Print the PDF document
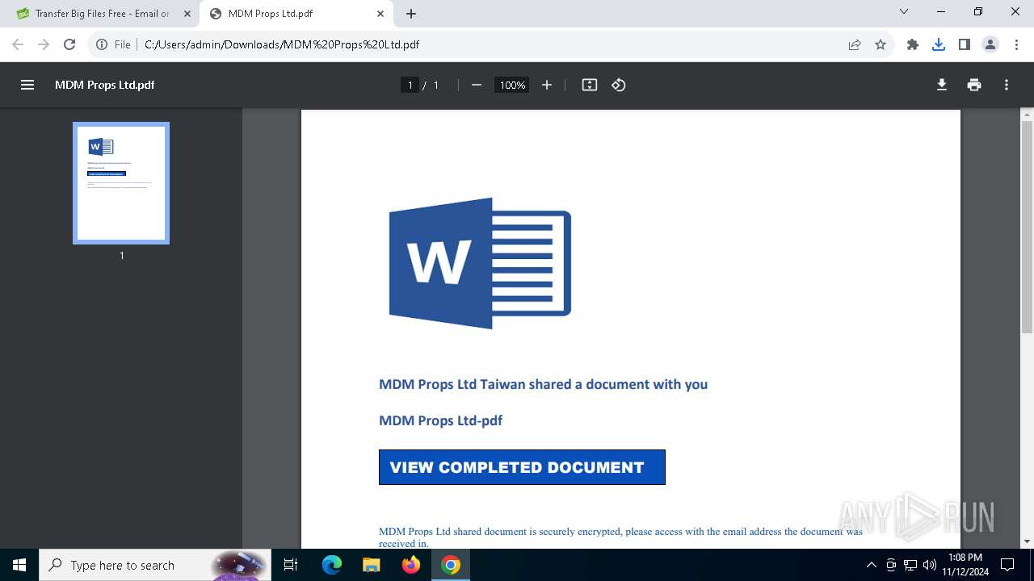1034x581 pixels. point(974,85)
